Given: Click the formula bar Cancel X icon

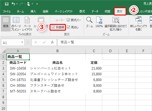Looking at the screenshot, I should 36,42.
